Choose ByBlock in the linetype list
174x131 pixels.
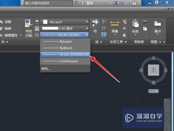tap(65, 48)
